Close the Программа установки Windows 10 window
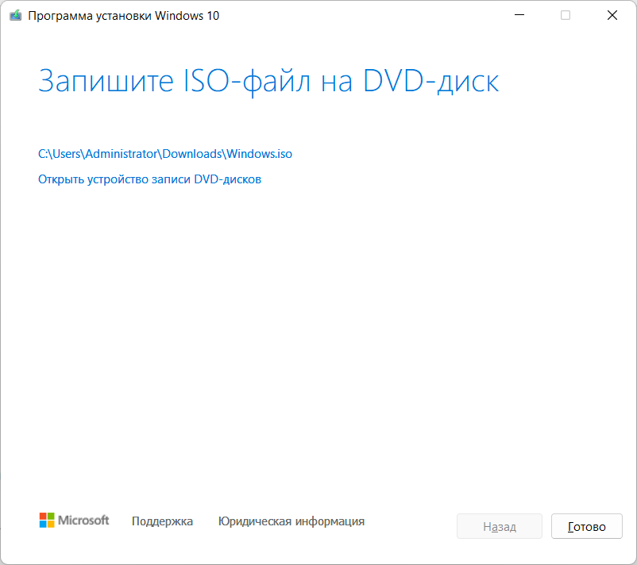Viewport: 637px width, 565px height. [x=612, y=15]
